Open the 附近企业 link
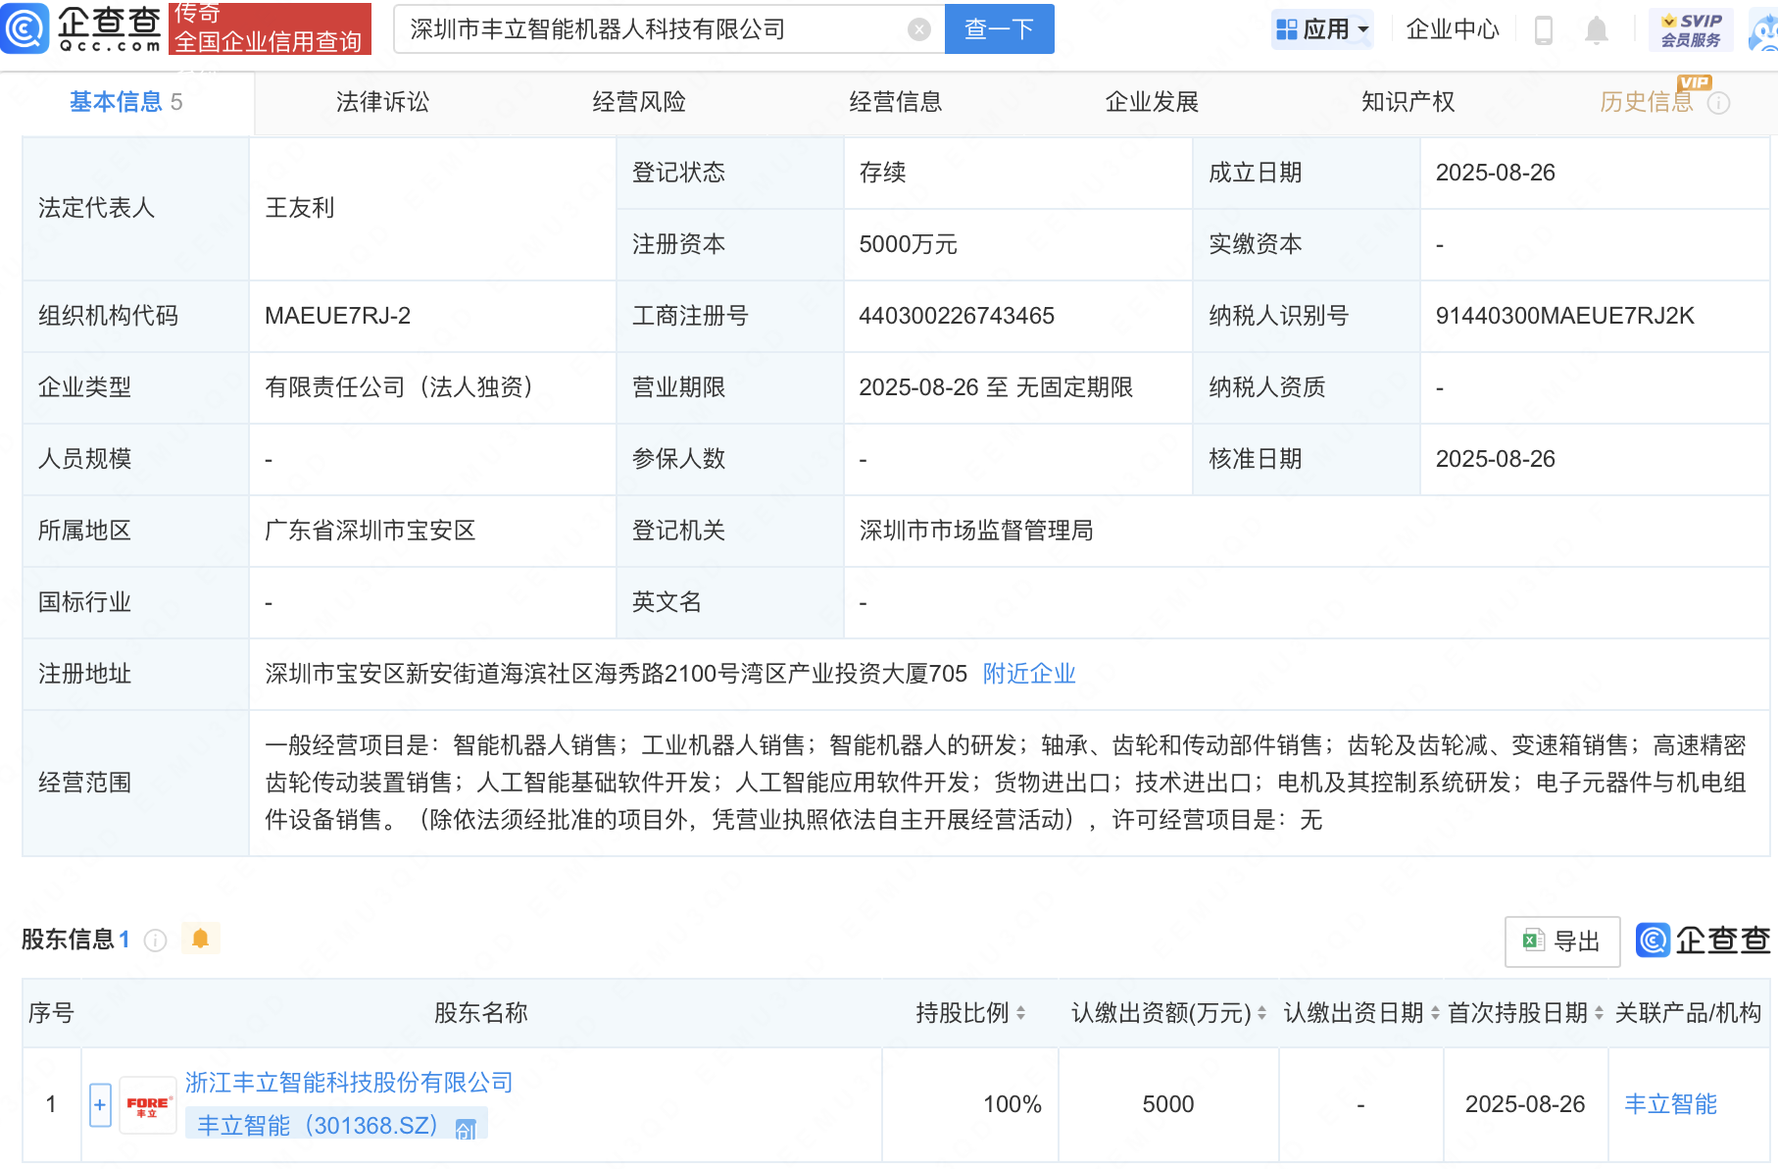1778x1169 pixels. point(1028,674)
